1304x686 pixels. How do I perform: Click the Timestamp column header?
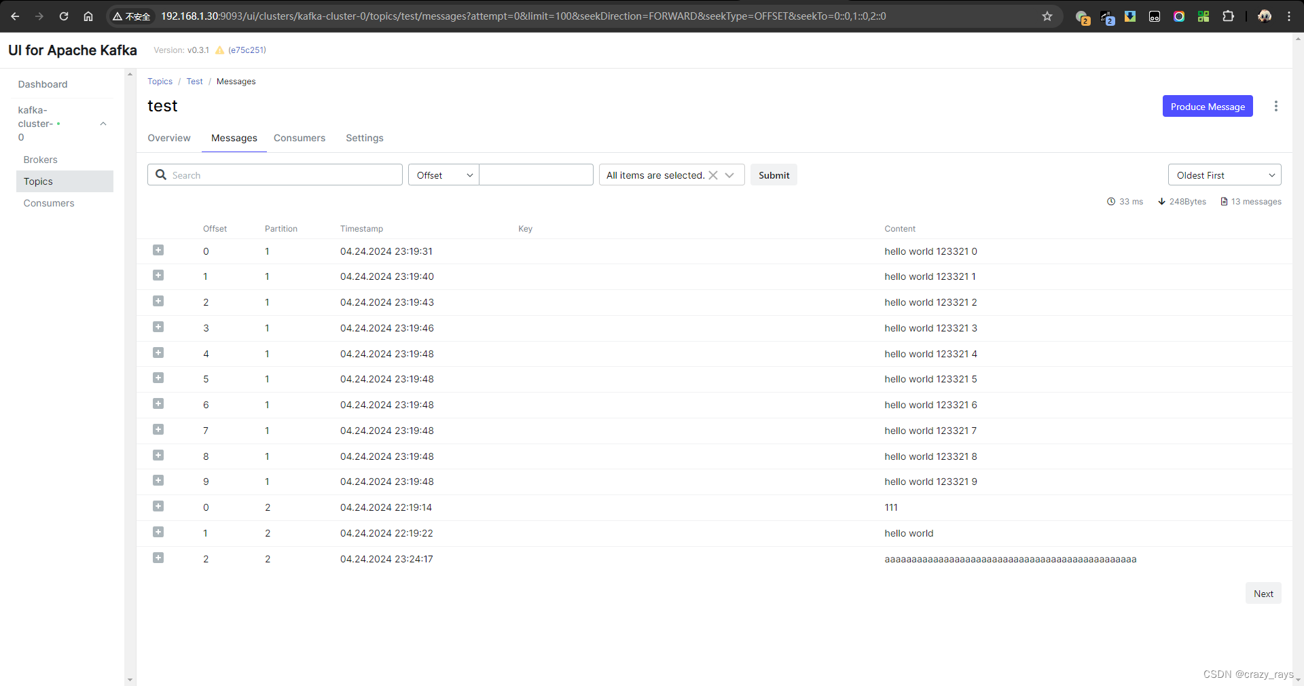[x=362, y=229]
